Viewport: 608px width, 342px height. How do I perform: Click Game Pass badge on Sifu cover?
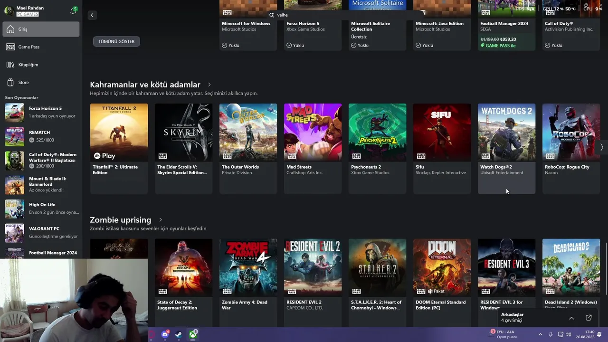click(x=421, y=156)
